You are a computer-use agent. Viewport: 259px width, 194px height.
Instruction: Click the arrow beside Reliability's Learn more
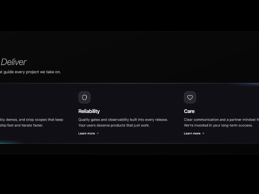(x=98, y=134)
